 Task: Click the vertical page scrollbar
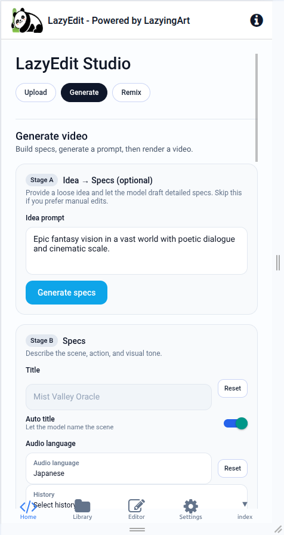257,107
